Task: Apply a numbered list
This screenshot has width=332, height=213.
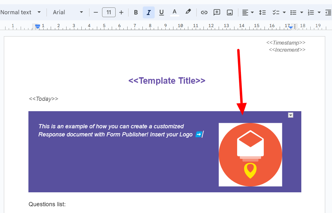Action: tap(311, 12)
